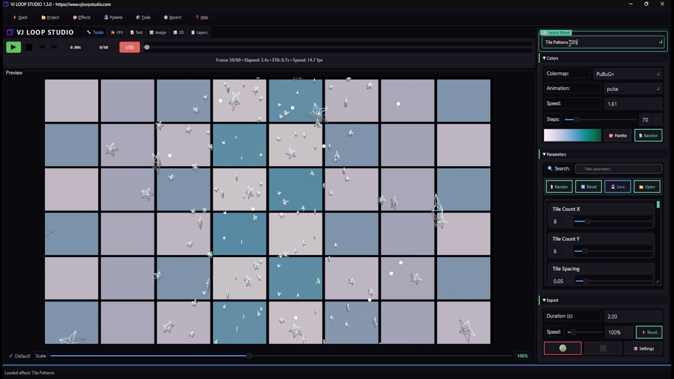Click Save in the Parameters panel
This screenshot has width=674, height=379.
[x=617, y=186]
